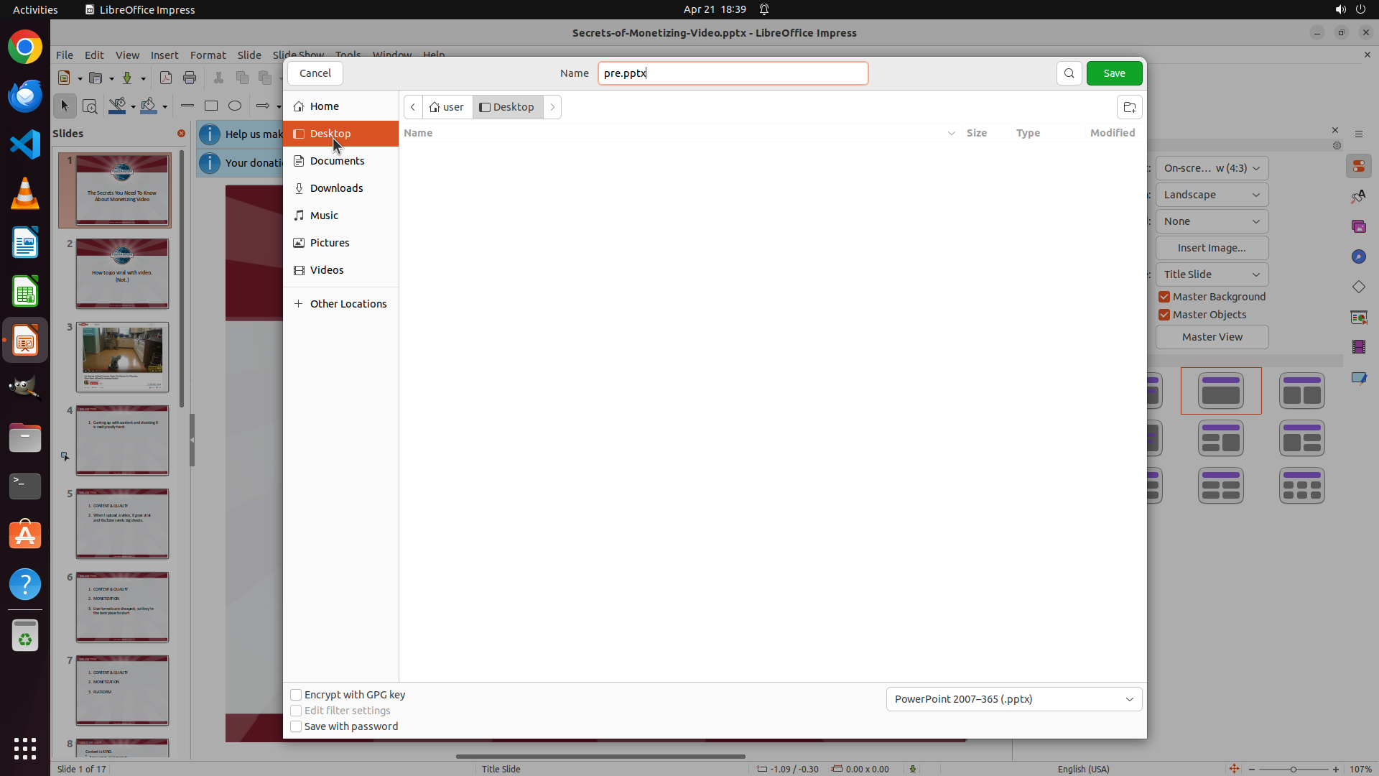This screenshot has height=776, width=1379.
Task: Uncheck Master Background checkbox
Action: 1164,297
